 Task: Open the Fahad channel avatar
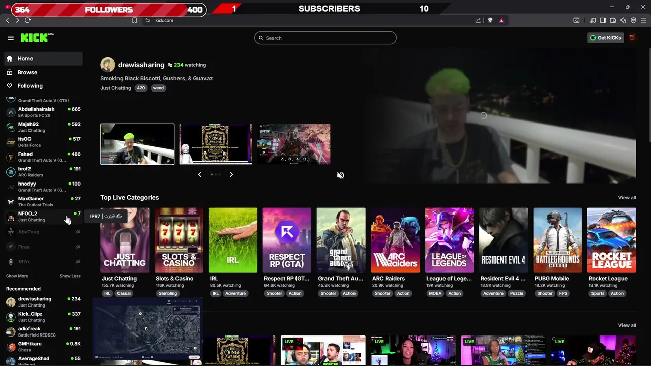(11, 157)
